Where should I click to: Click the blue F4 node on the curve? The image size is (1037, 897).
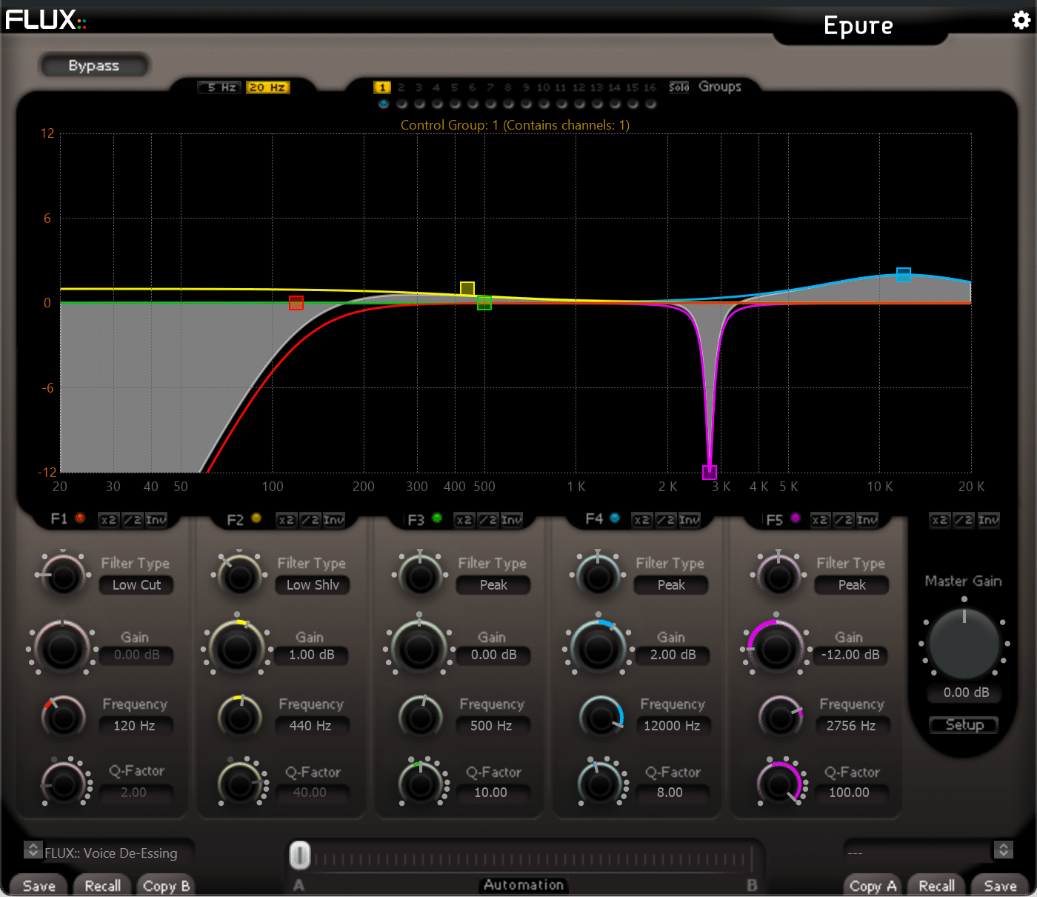click(903, 275)
